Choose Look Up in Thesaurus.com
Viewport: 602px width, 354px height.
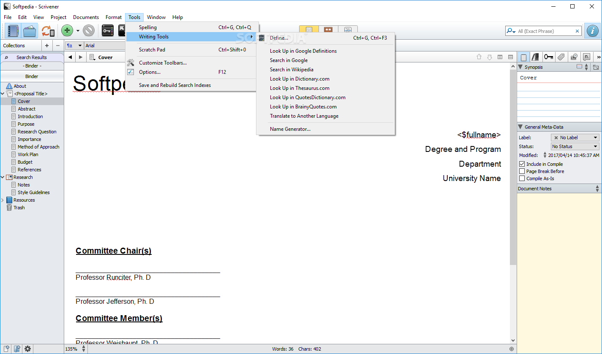[326, 88]
